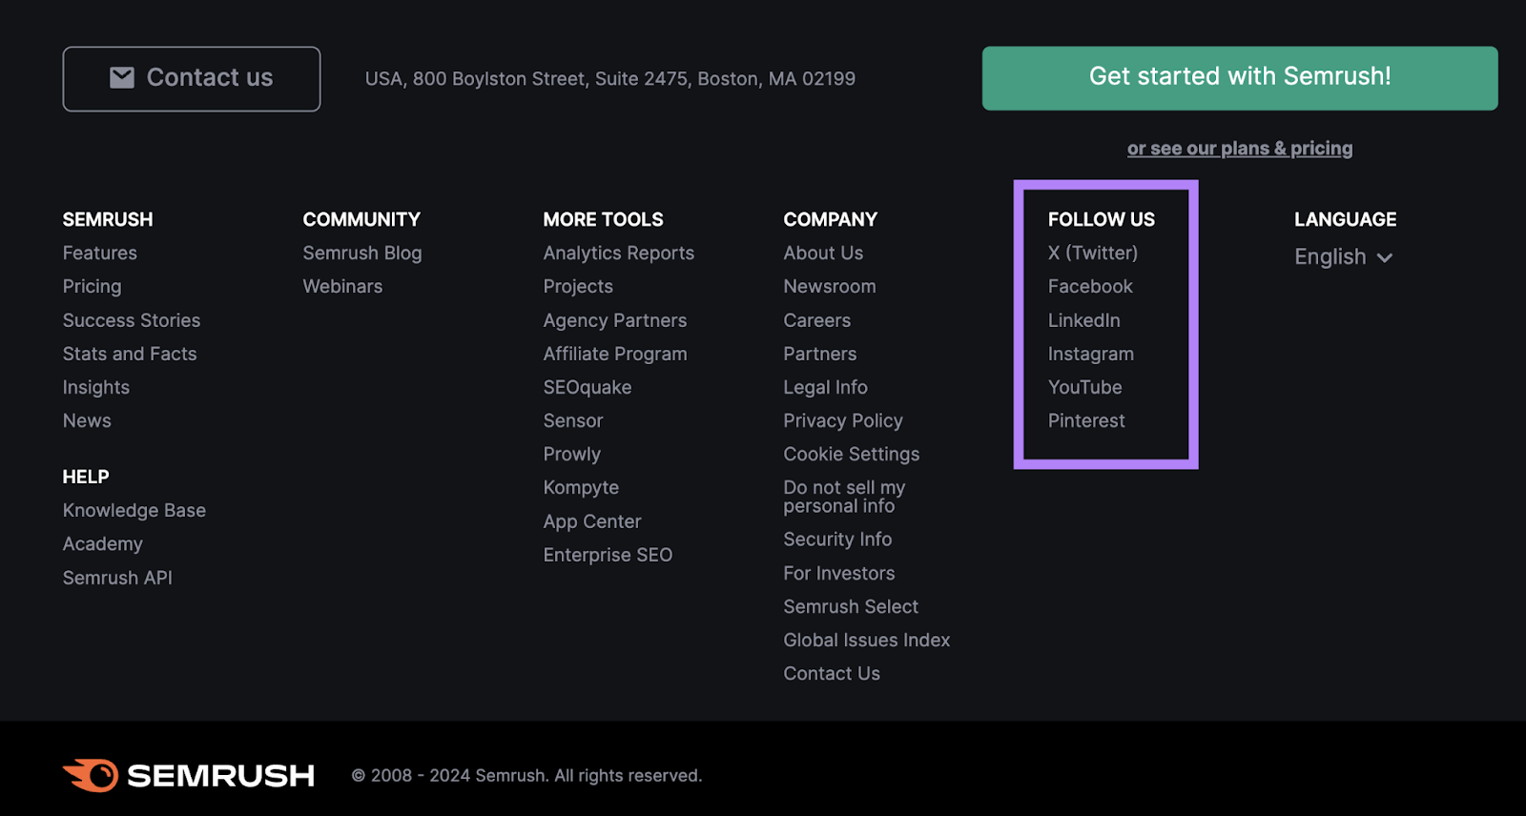This screenshot has height=816, width=1526.
Task: Visit the X (Twitter) profile link
Action: [1092, 253]
